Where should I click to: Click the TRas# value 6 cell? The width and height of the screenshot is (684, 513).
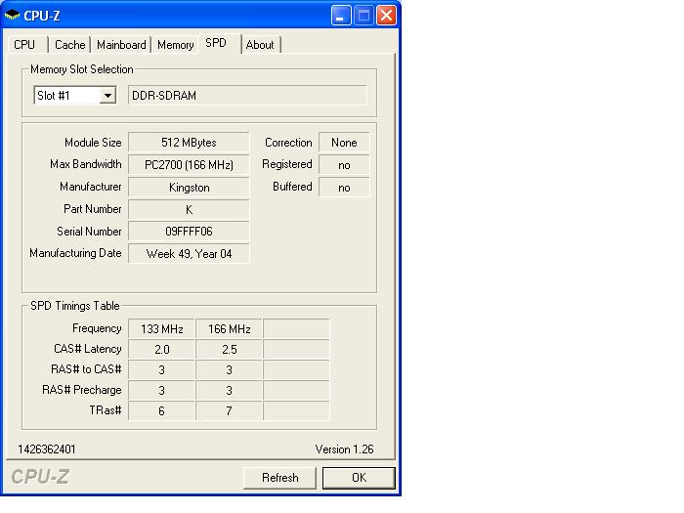162,411
